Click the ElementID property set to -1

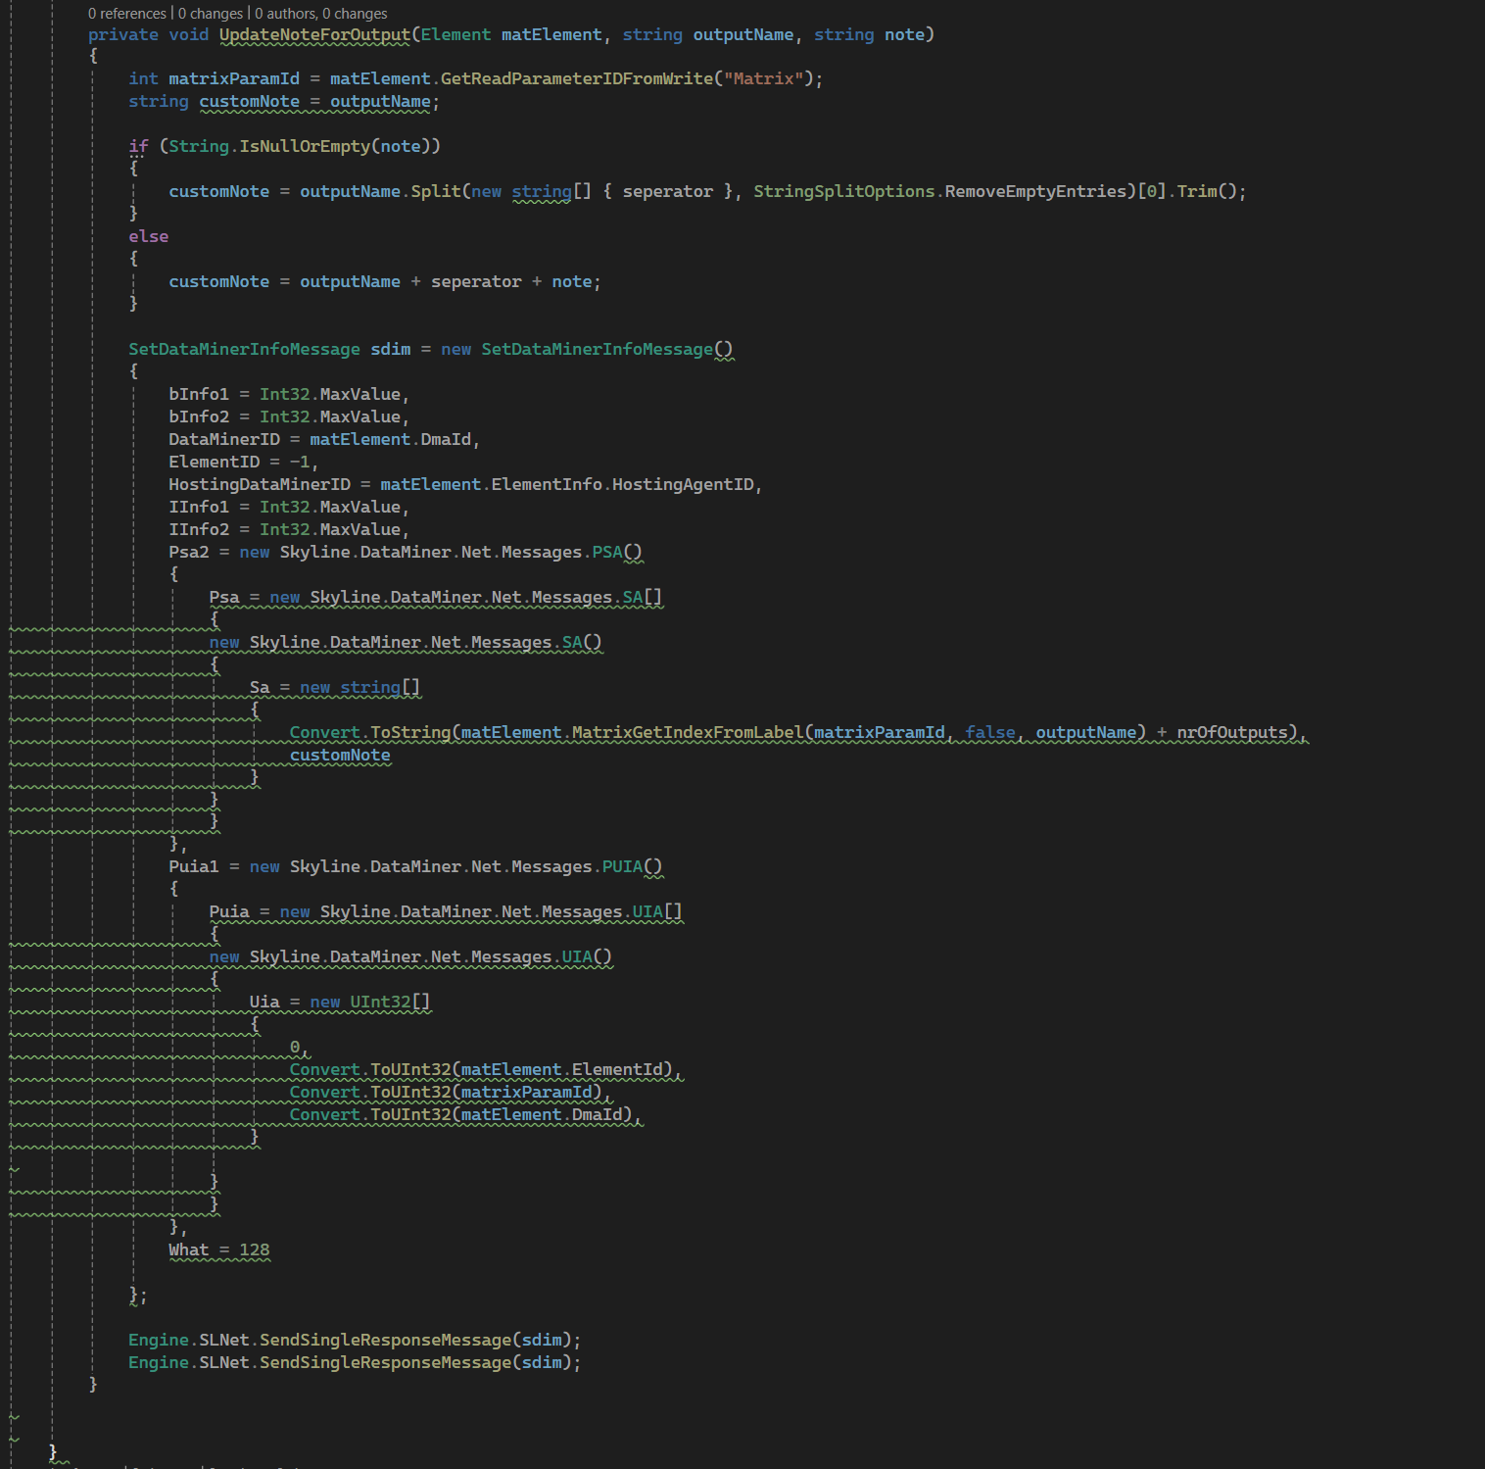tap(214, 463)
